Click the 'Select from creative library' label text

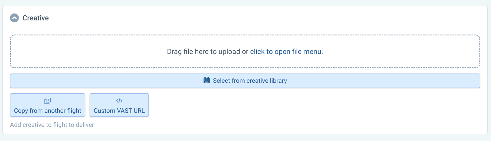250,81
